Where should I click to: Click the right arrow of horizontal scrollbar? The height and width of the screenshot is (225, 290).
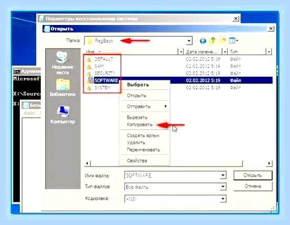coord(269,163)
